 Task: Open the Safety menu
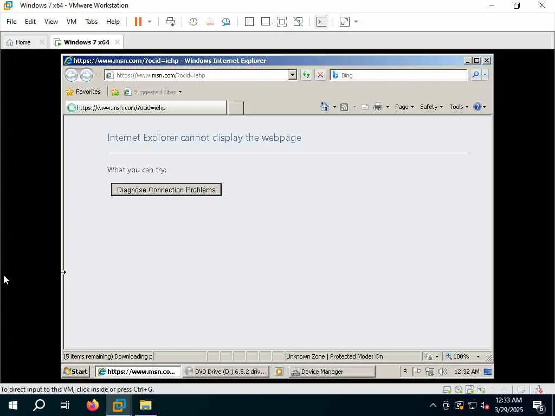click(431, 107)
